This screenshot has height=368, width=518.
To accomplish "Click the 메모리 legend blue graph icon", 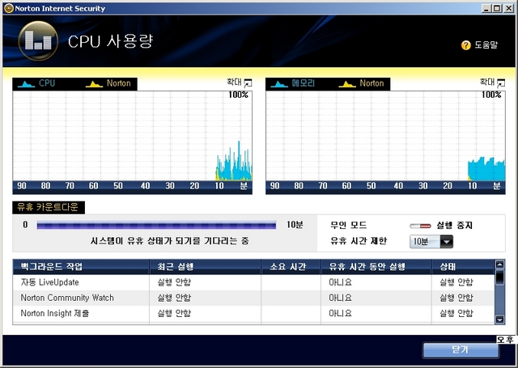I will point(279,84).
